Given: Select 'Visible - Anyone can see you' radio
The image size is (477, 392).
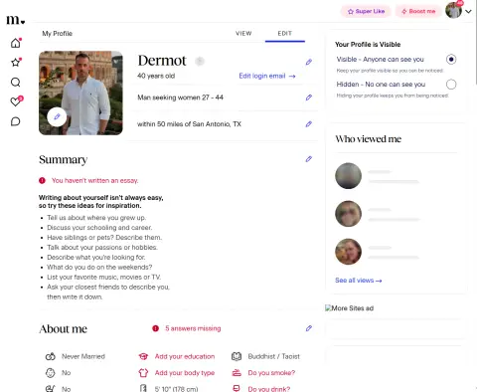Looking at the screenshot, I should tap(451, 60).
